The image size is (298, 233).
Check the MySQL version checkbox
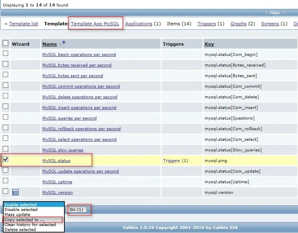(x=6, y=191)
